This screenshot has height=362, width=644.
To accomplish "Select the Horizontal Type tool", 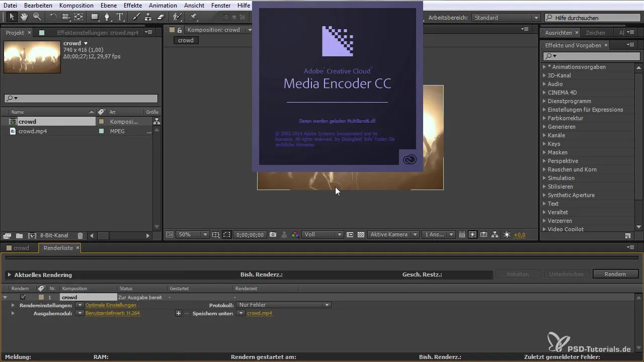I will coord(120,17).
